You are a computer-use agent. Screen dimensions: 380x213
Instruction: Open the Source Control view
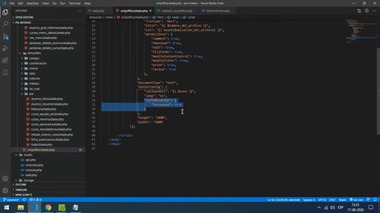click(x=5, y=37)
